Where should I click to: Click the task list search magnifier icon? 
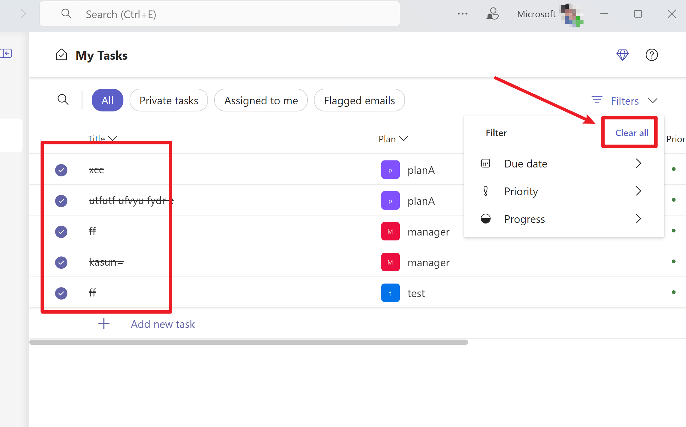63,100
